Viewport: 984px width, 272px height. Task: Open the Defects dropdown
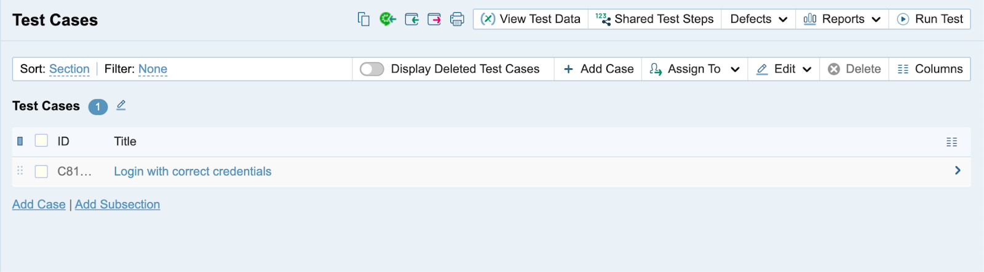pyautogui.click(x=758, y=19)
